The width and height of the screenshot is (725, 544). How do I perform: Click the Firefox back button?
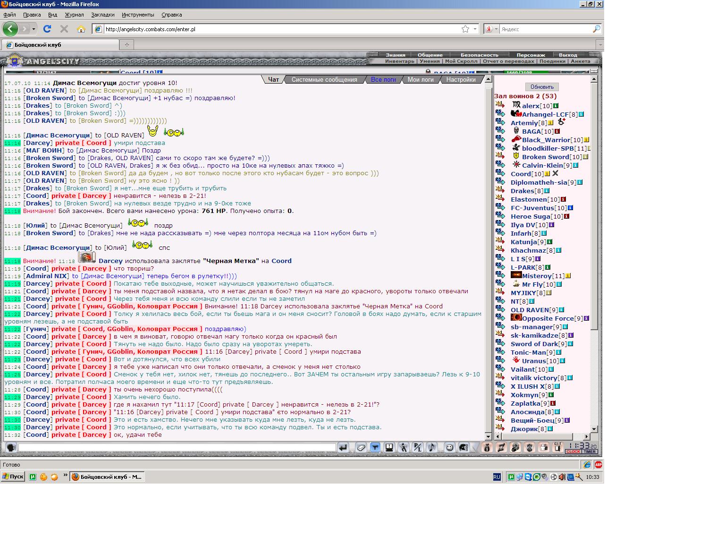(10, 29)
